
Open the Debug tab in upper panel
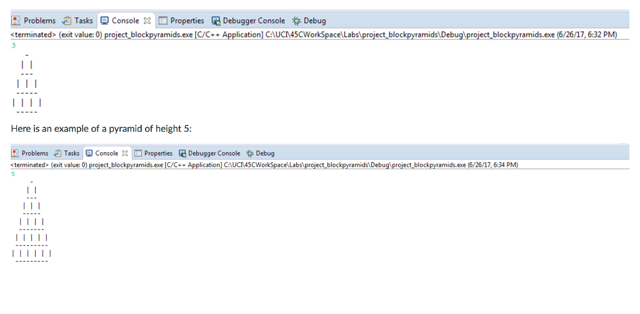click(309, 21)
